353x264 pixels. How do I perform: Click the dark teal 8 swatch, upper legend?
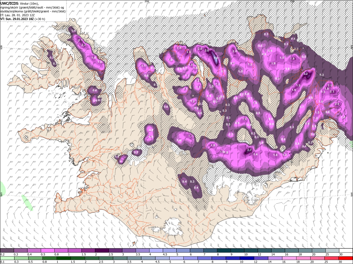point(224,250)
